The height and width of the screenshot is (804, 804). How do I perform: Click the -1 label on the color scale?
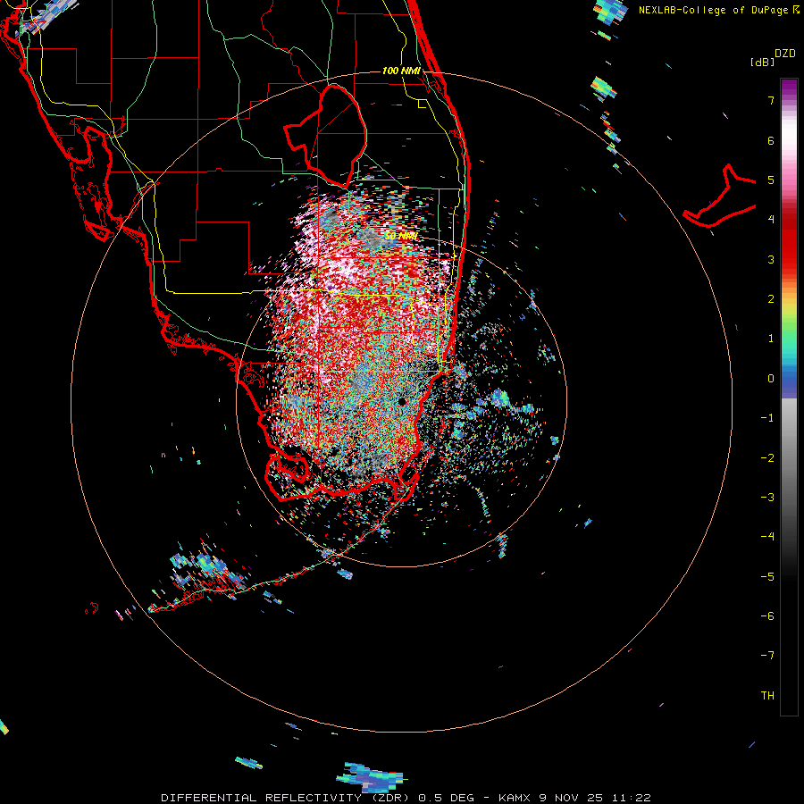click(x=767, y=418)
